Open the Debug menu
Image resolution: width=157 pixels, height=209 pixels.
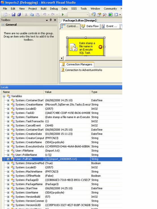54,9
